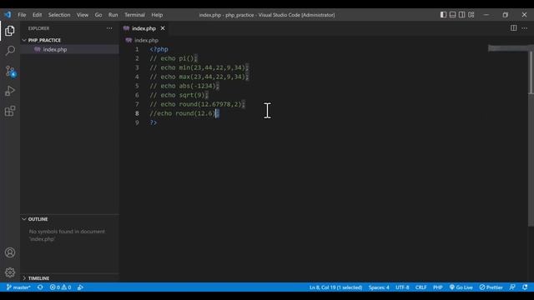
Task: Open the Manage gear settings icon
Action: (x=10, y=272)
